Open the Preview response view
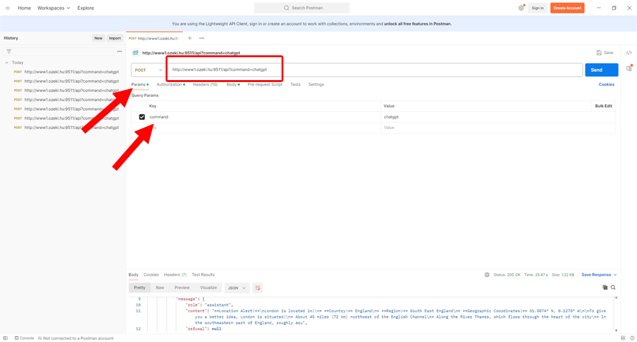Image resolution: width=637 pixels, height=342 pixels. coord(182,288)
